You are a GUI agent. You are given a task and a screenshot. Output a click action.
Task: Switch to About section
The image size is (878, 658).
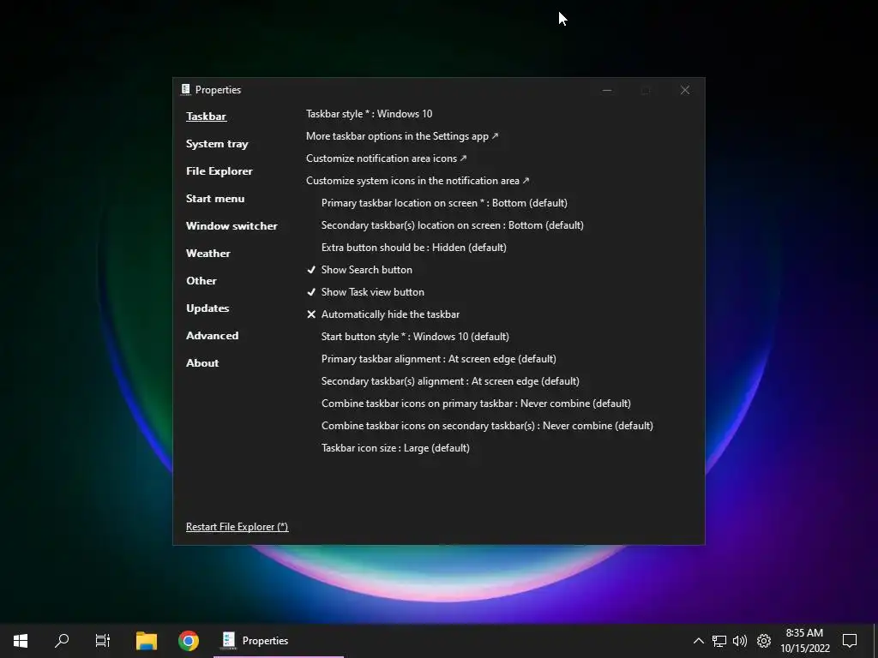click(202, 363)
